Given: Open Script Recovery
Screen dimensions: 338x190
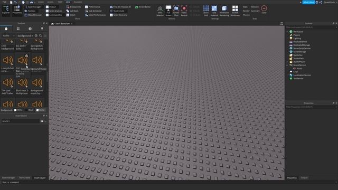Looking at the screenshot, I should tap(118, 15).
